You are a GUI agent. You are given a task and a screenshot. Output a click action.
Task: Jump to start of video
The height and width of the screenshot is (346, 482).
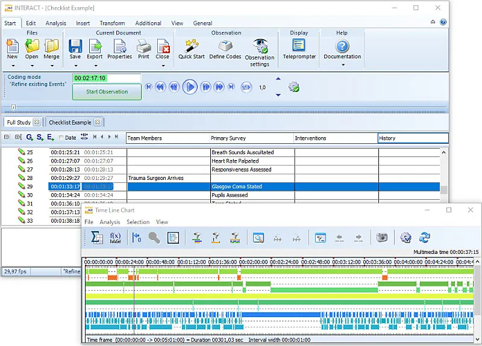(148, 87)
